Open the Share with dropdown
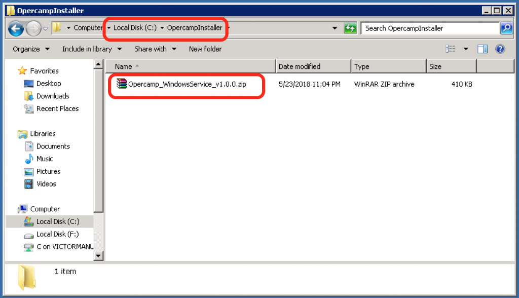 (x=155, y=49)
